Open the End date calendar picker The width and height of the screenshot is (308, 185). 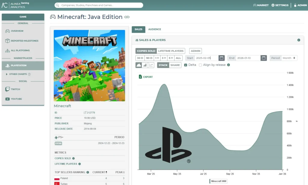pyautogui.click(x=263, y=58)
